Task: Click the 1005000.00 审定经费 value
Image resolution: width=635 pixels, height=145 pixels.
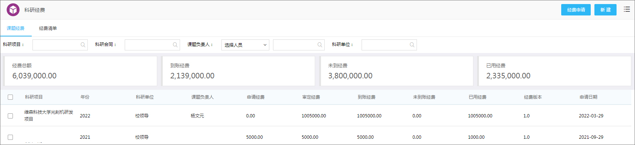Action: (x=314, y=116)
